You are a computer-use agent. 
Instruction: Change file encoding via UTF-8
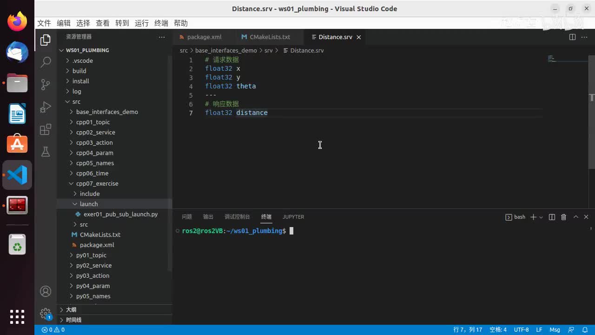[521, 330]
